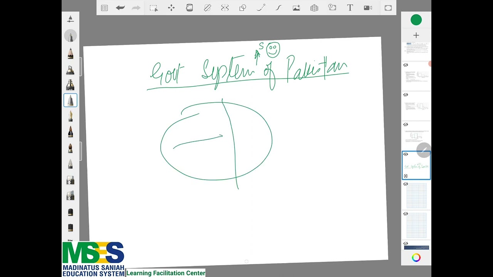The image size is (493, 277).
Task: Click the video camera record icon
Action: [x=368, y=8]
